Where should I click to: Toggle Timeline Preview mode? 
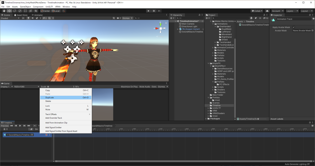(5, 126)
